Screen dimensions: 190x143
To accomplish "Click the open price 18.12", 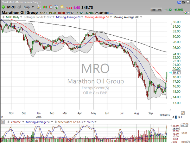I will pyautogui.click(x=43, y=13).
